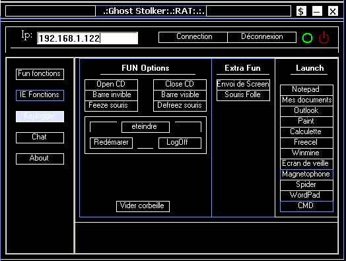Choose Magnetophone in the Launch panel
This screenshot has width=346, height=261.
[306, 174]
